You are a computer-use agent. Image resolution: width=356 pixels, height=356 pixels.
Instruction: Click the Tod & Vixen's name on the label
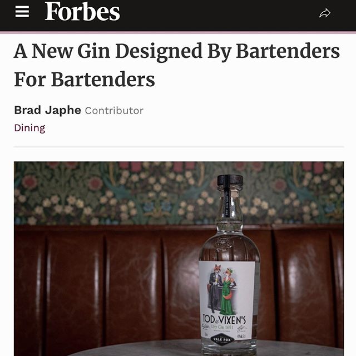224,320
